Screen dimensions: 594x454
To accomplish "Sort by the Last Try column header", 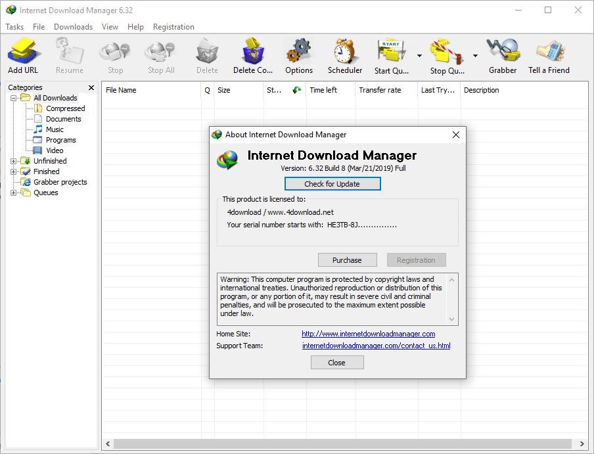I will (439, 90).
